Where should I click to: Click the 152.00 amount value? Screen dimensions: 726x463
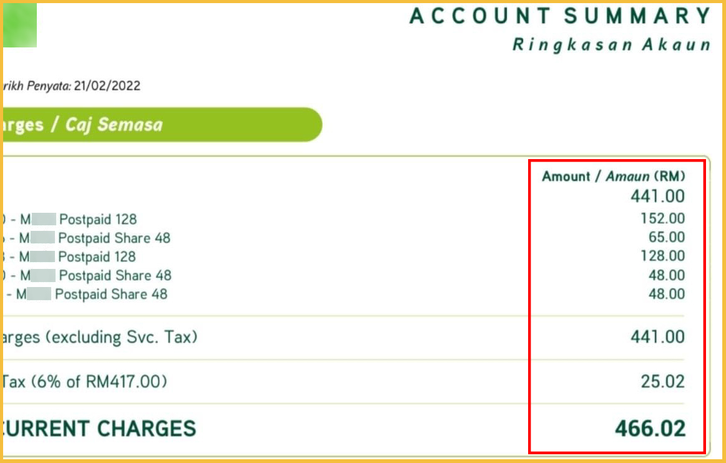click(662, 218)
